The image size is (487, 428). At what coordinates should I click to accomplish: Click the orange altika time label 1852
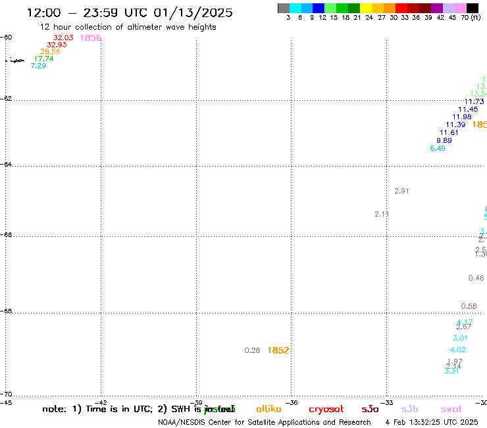coord(278,350)
